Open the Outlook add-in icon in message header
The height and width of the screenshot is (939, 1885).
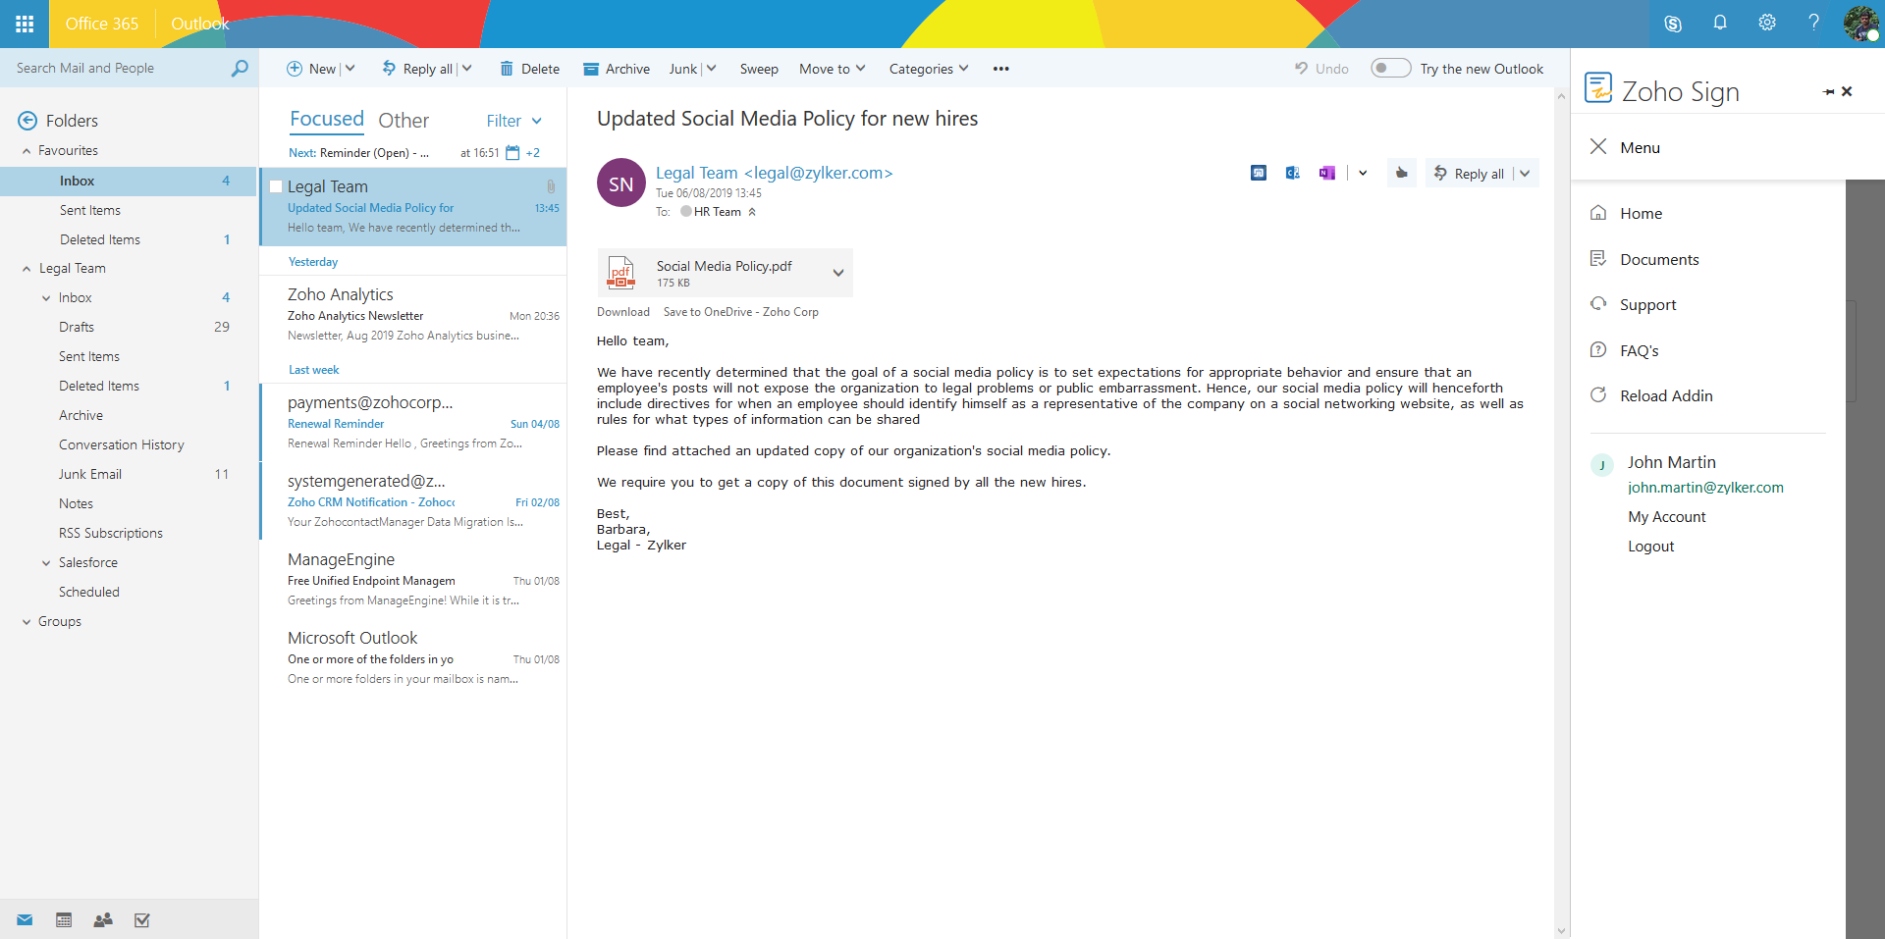[1293, 173]
